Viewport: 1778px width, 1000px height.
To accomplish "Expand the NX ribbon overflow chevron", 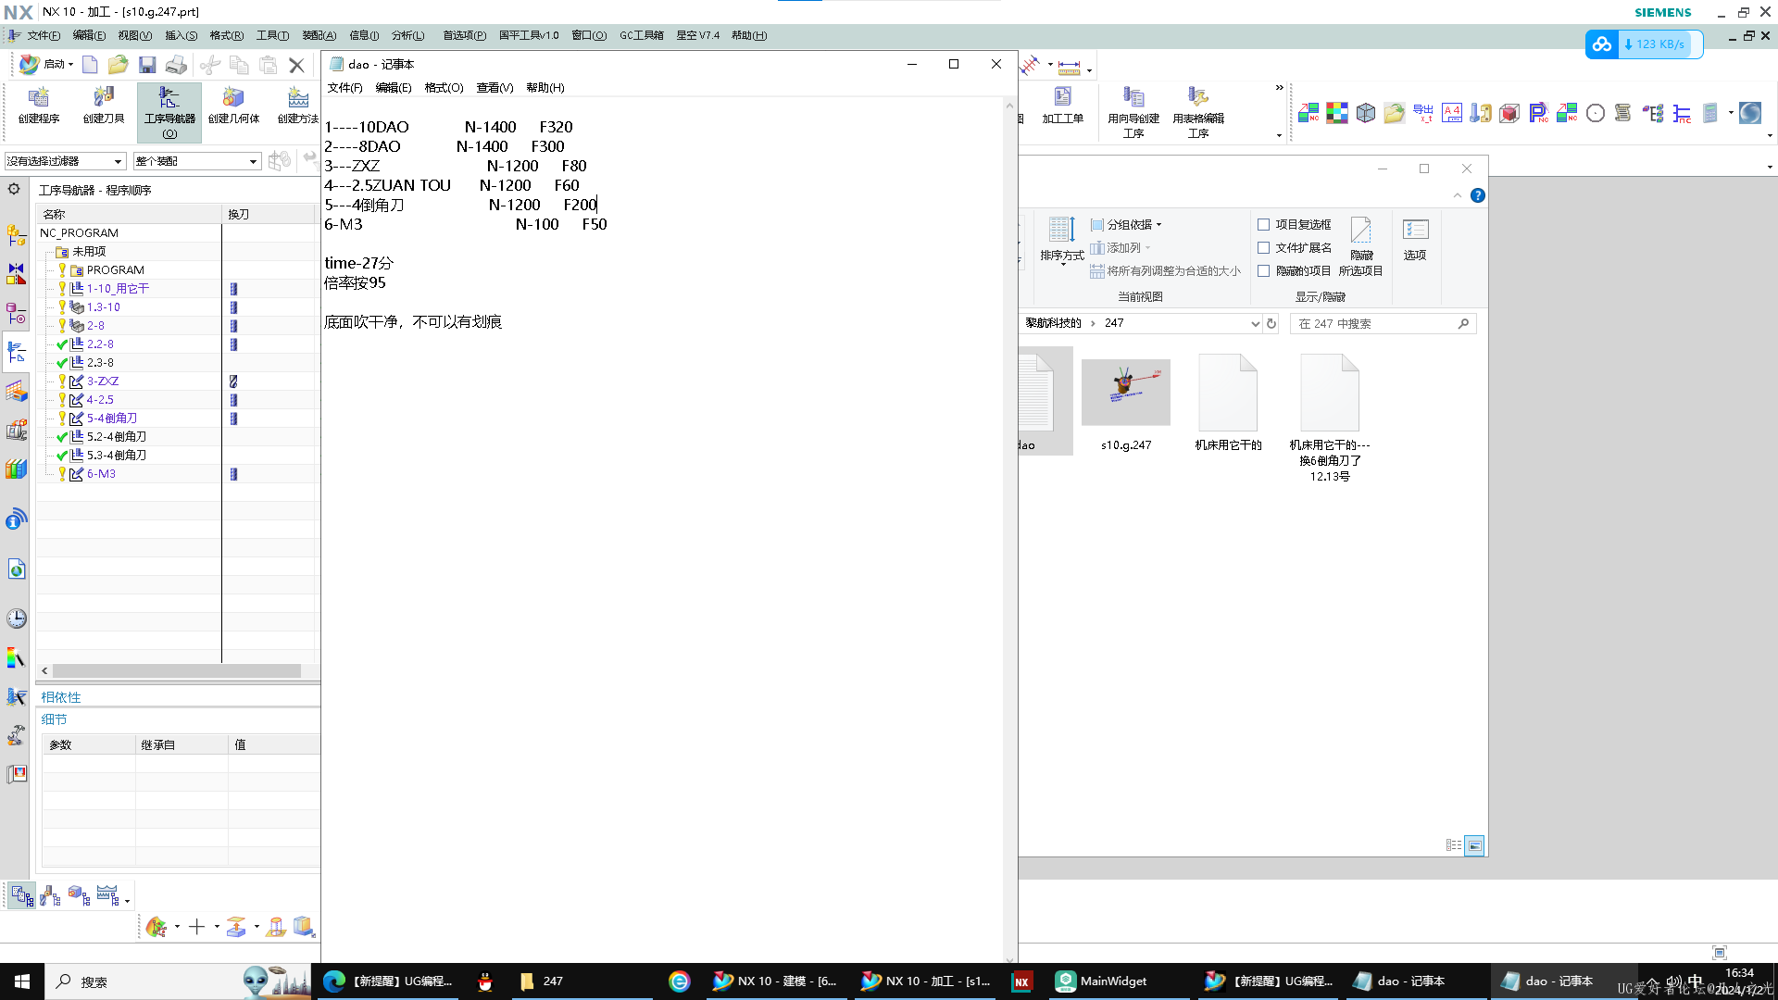I will (1279, 88).
